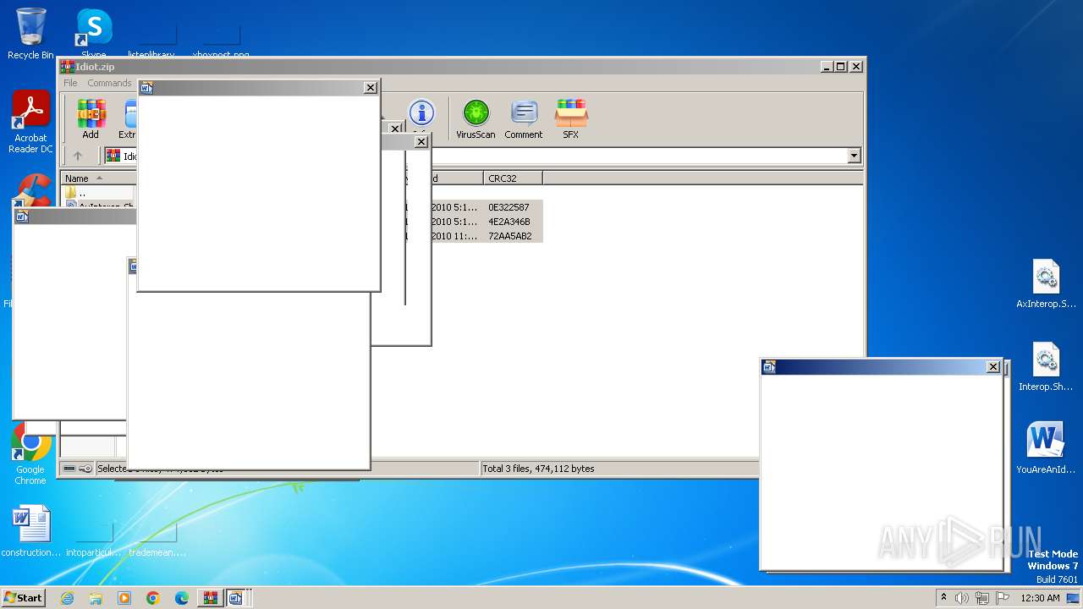Open the construction Word document on desktop
This screenshot has width=1083, height=609.
point(31,531)
